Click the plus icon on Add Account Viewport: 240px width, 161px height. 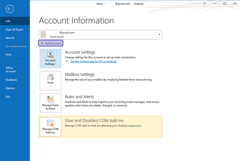pyautogui.click(x=42, y=43)
